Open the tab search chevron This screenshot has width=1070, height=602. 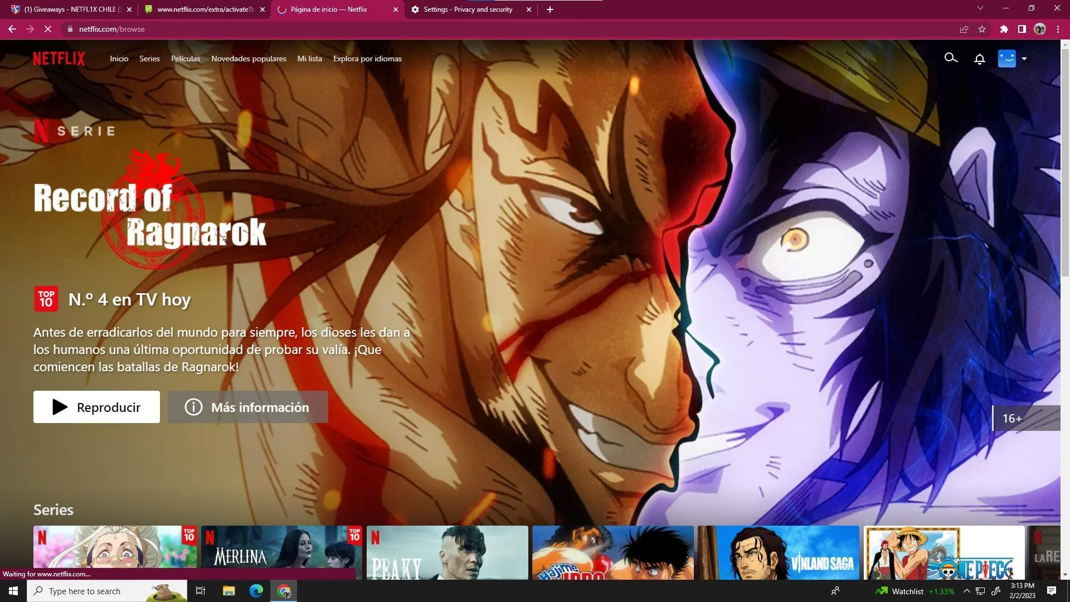(980, 8)
